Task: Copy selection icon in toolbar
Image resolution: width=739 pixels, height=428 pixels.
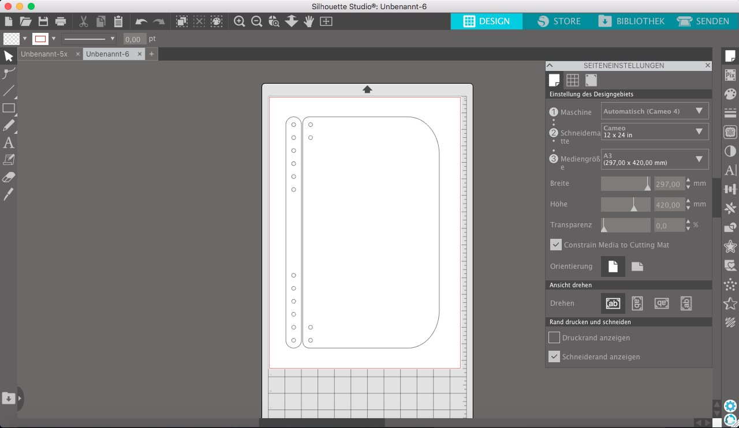Action: pyautogui.click(x=101, y=21)
